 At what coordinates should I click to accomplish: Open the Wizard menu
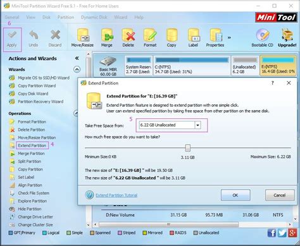pos(121,17)
